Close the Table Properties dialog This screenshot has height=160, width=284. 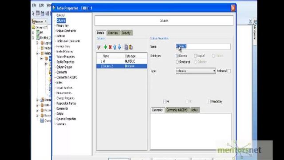(x=233, y=8)
